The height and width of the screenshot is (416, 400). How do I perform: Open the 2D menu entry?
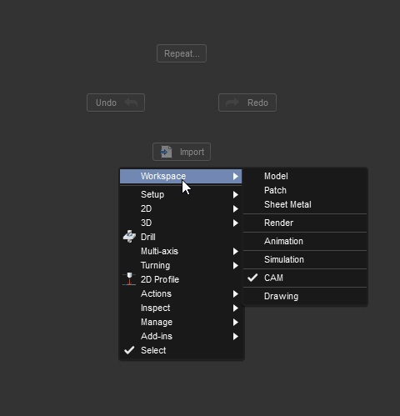[x=182, y=208]
